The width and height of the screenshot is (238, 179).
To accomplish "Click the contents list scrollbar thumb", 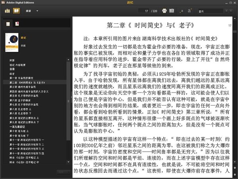I will (x=69, y=101).
